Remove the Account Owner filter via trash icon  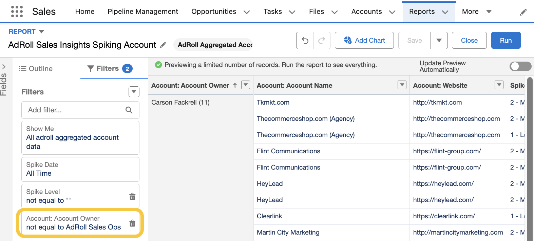pyautogui.click(x=132, y=223)
